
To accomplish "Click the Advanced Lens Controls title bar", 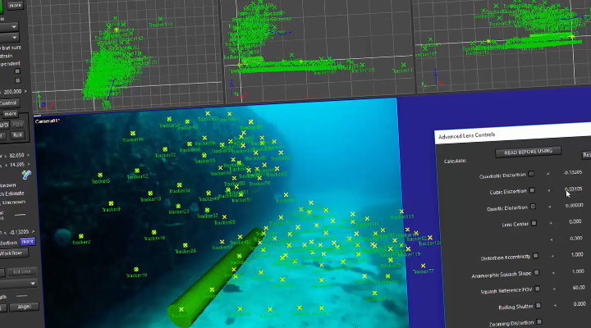I will 512,132.
